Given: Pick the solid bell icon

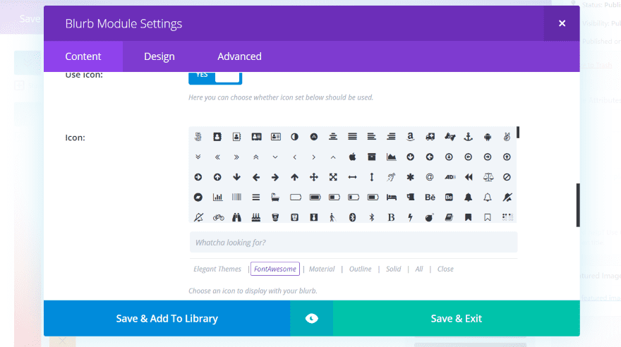Looking at the screenshot, I should 468,197.
